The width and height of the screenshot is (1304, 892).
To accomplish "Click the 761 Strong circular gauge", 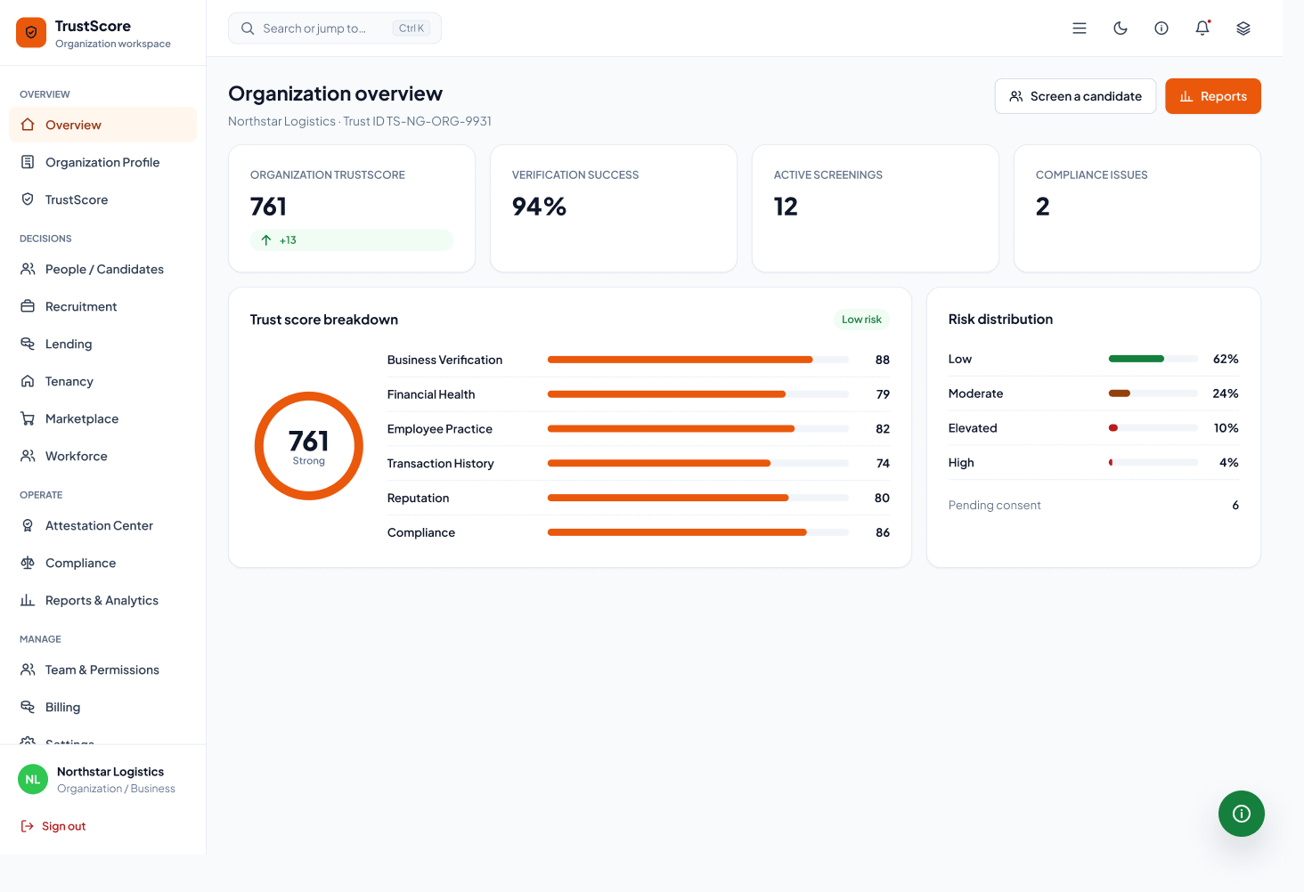I will [x=309, y=446].
